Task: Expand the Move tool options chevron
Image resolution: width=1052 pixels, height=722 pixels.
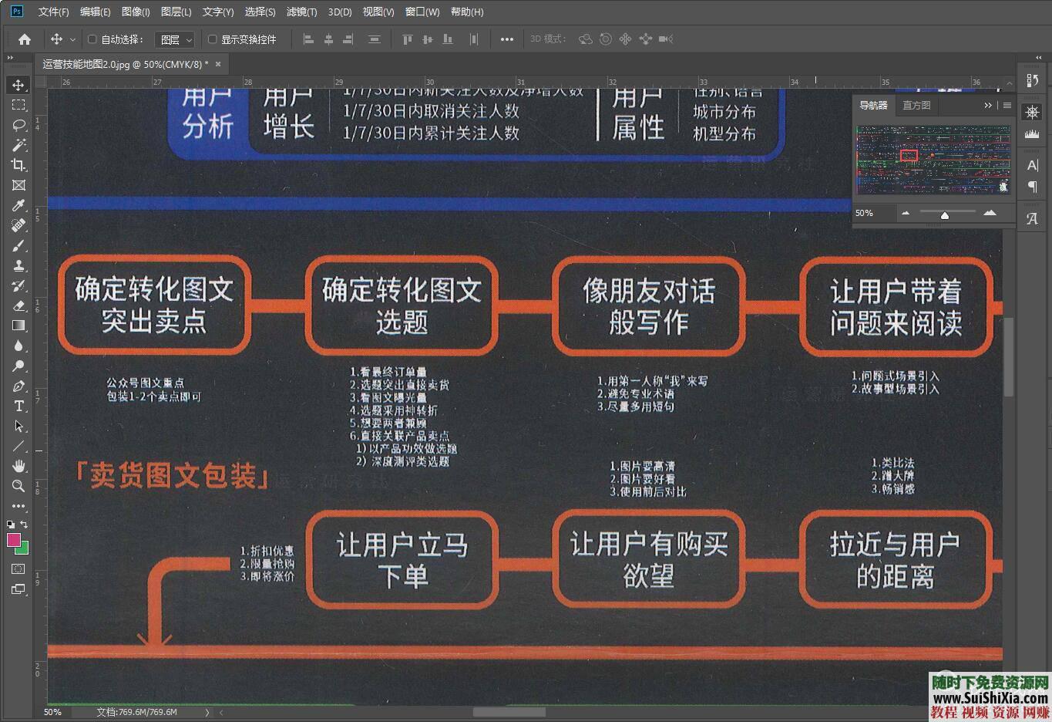Action: coord(72,39)
